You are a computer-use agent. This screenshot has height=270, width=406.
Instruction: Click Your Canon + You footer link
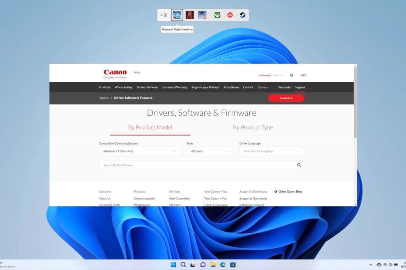click(215, 199)
